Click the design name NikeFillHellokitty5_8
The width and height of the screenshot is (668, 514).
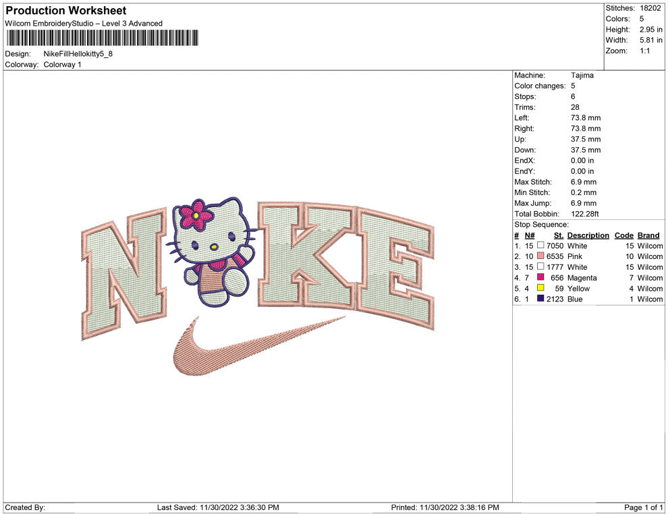[x=78, y=54]
